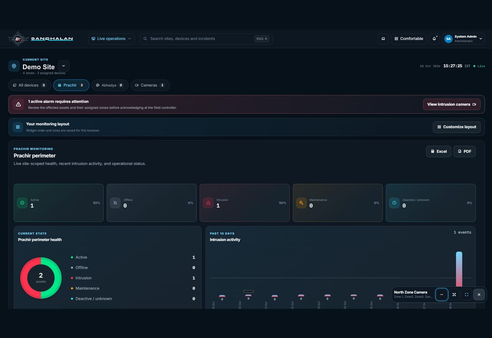492x338 pixels.
Task: Click the Customize layout button
Action: point(457,127)
